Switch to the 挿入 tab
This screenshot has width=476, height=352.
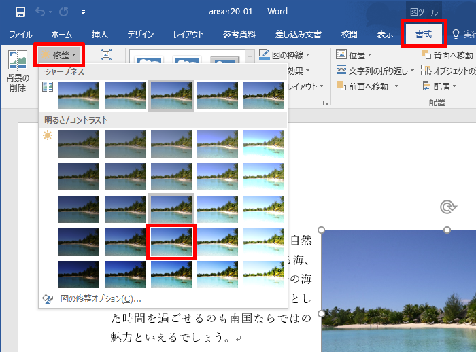click(x=100, y=34)
